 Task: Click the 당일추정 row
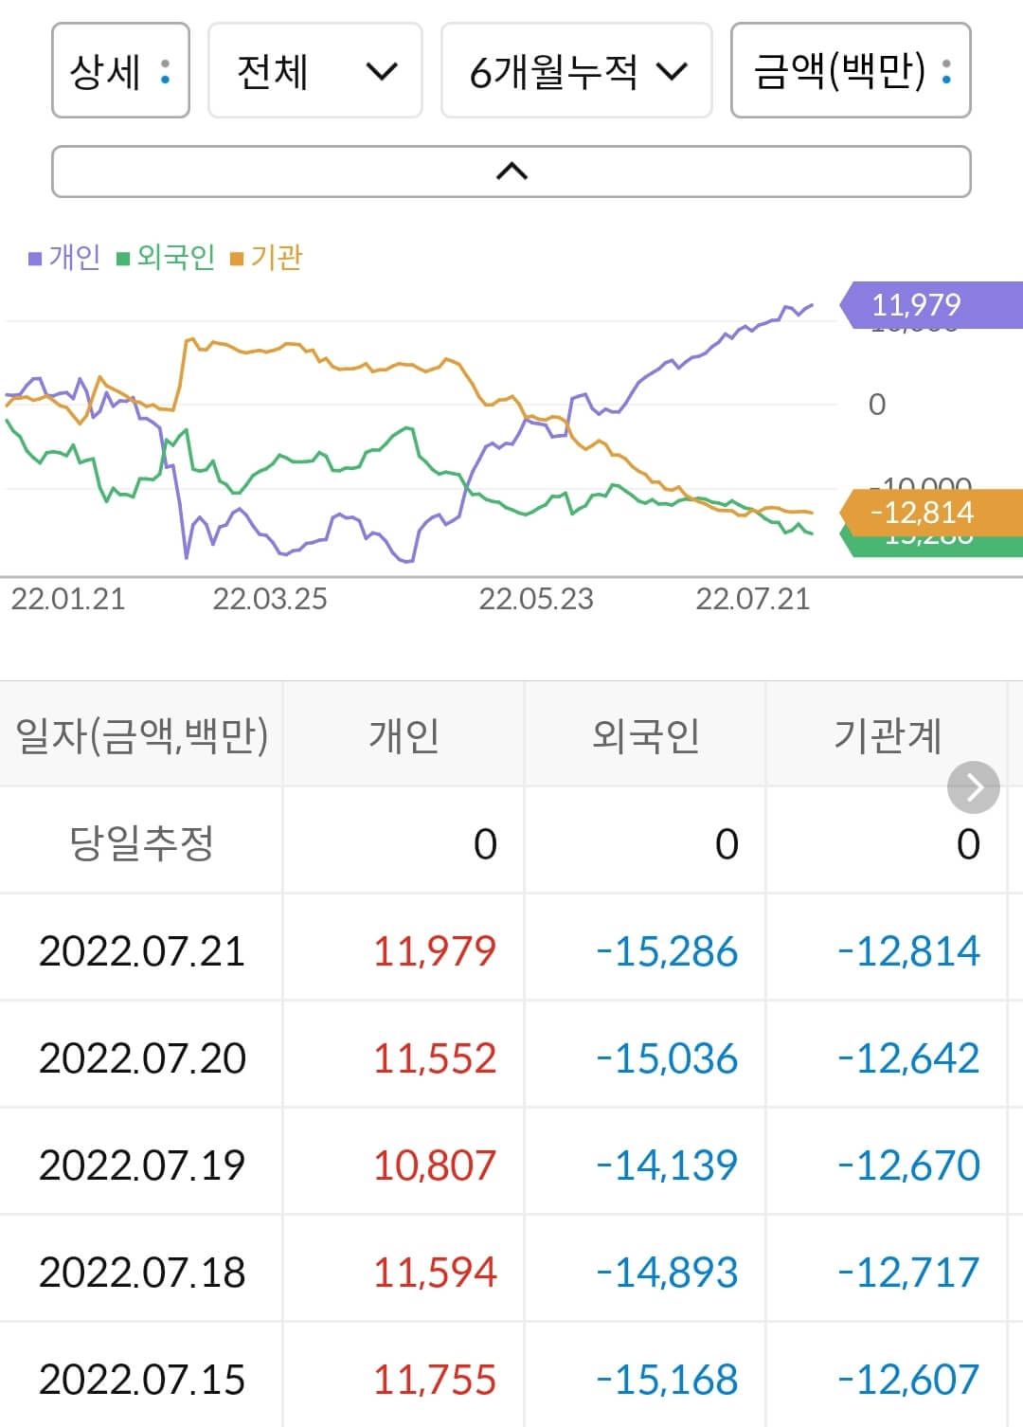pos(142,841)
